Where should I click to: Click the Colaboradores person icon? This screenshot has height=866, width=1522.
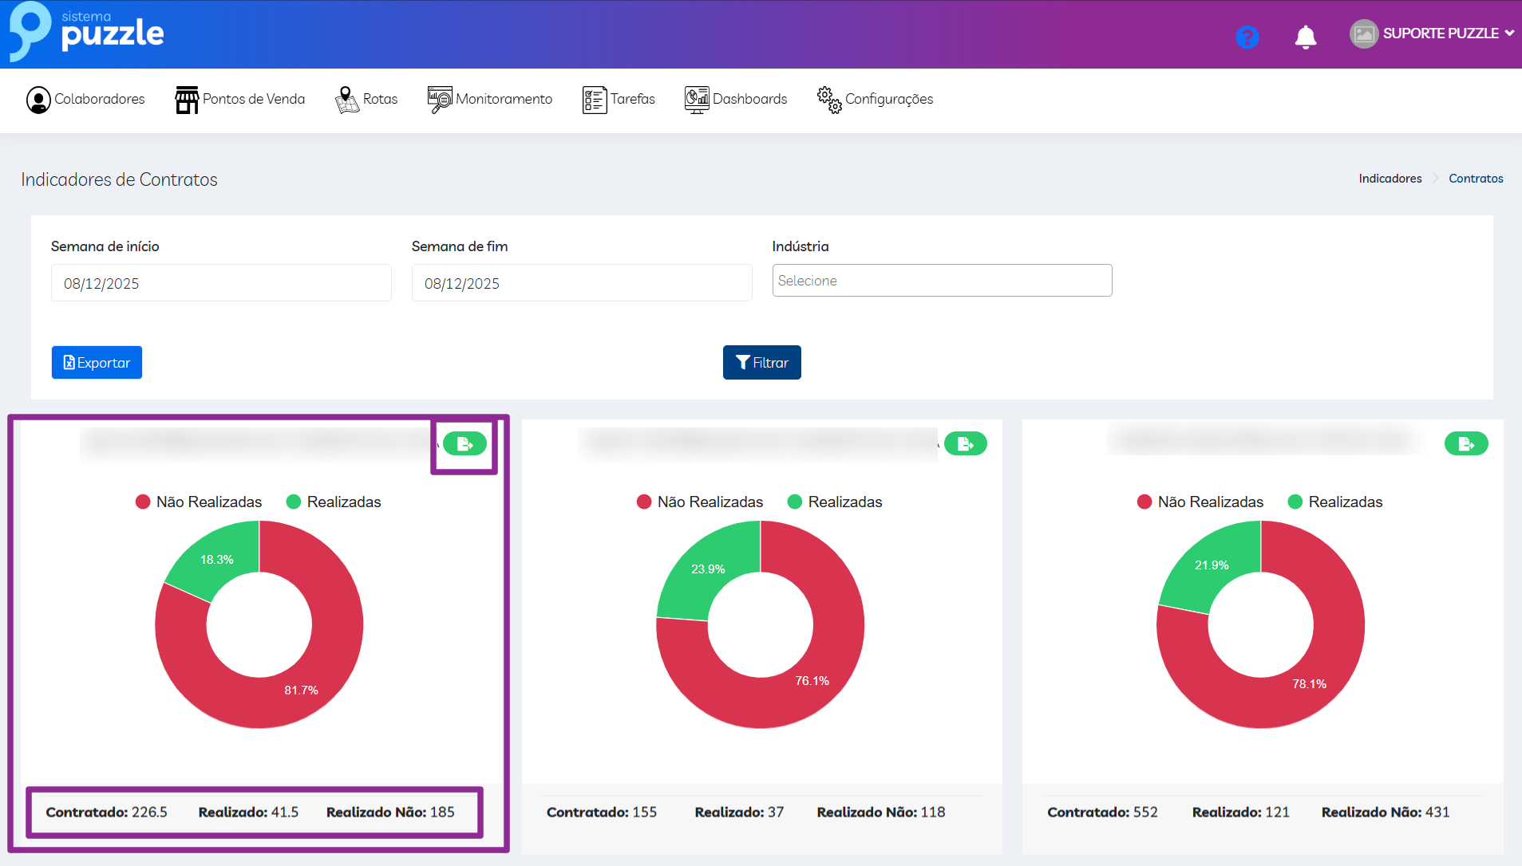[x=38, y=100]
